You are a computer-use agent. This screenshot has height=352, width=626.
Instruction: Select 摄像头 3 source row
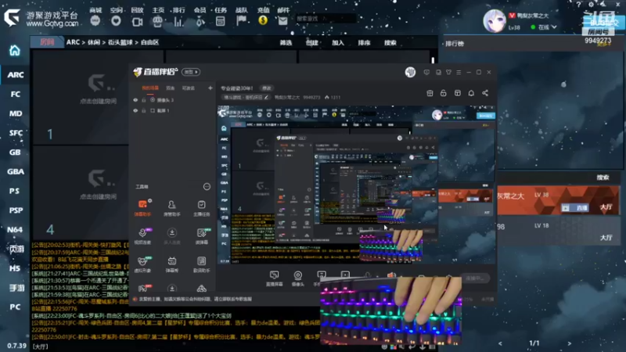(173, 100)
